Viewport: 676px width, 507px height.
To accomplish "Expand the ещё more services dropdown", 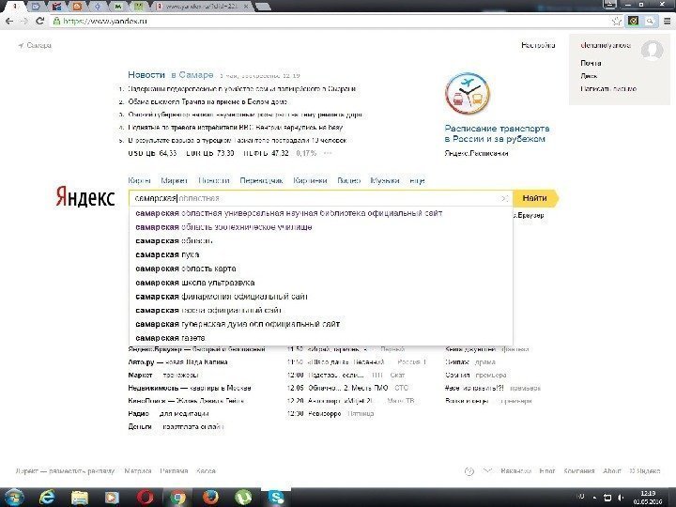I will (417, 180).
